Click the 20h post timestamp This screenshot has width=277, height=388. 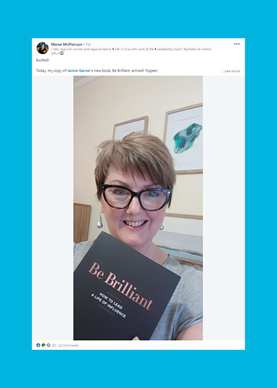click(x=53, y=53)
